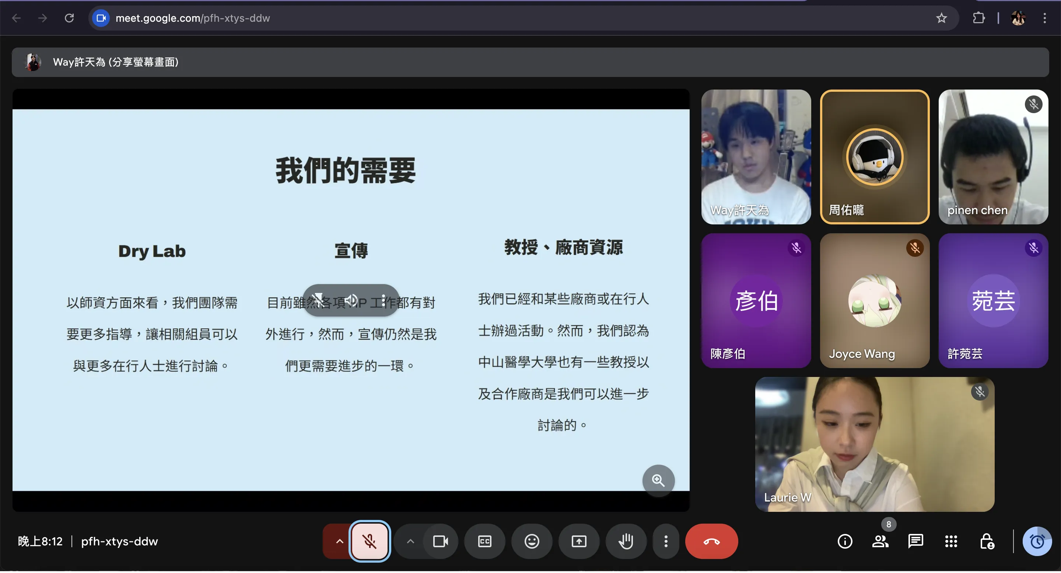Expand audio settings chevron beside microphone

click(x=339, y=541)
